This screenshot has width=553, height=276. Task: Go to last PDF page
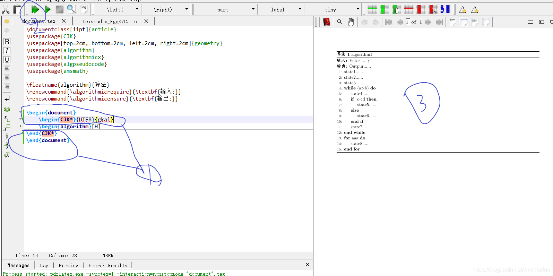[440, 22]
